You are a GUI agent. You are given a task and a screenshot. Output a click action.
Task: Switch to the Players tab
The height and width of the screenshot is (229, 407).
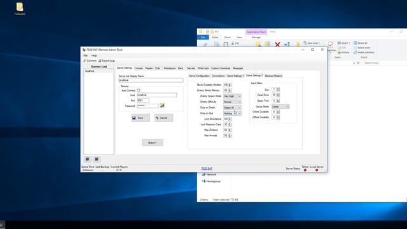click(x=149, y=68)
